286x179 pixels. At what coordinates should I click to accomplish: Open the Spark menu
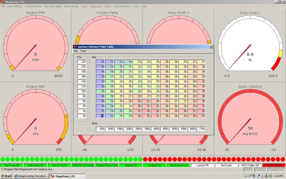click(84, 6)
